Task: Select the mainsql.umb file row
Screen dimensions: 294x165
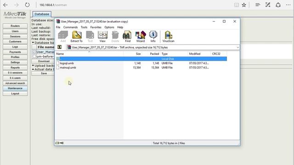Action: (x=141, y=67)
